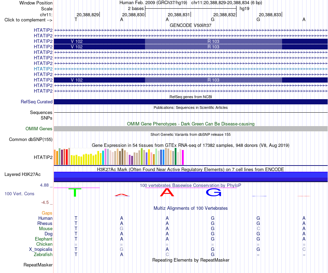
Task: Select the Mouse alignment row label
Action: click(46, 229)
